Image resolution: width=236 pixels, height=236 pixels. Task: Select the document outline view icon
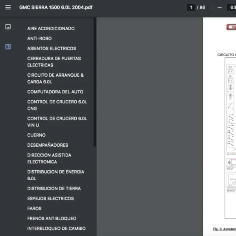click(x=8, y=47)
